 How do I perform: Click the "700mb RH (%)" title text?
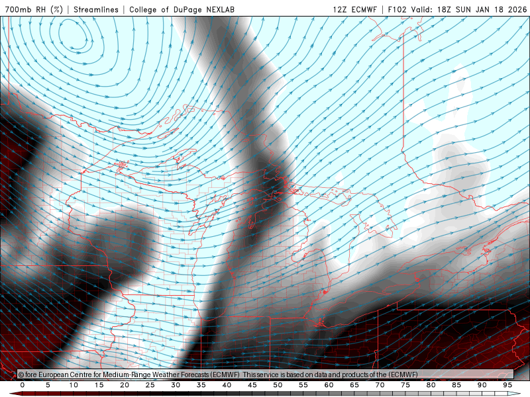34,9
